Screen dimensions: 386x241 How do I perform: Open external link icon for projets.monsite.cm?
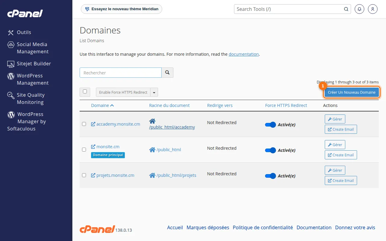click(93, 175)
